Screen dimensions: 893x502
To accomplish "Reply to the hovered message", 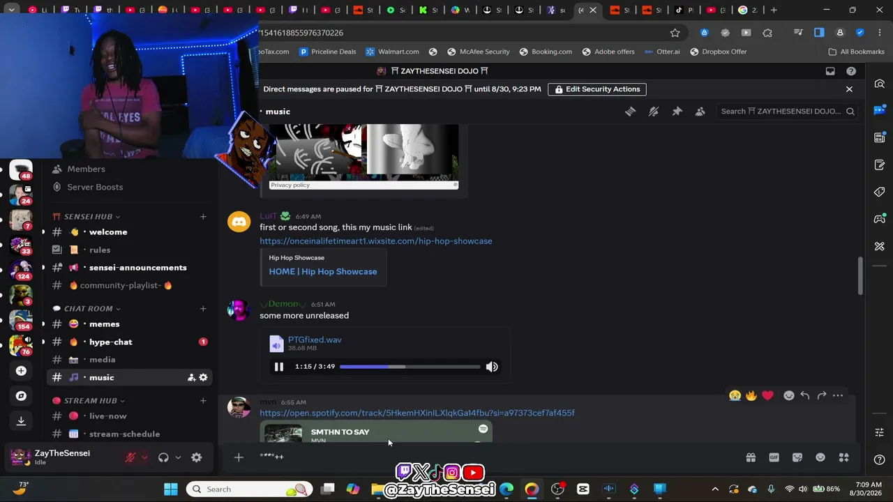I will [x=805, y=395].
